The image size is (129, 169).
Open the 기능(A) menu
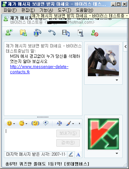46,10
